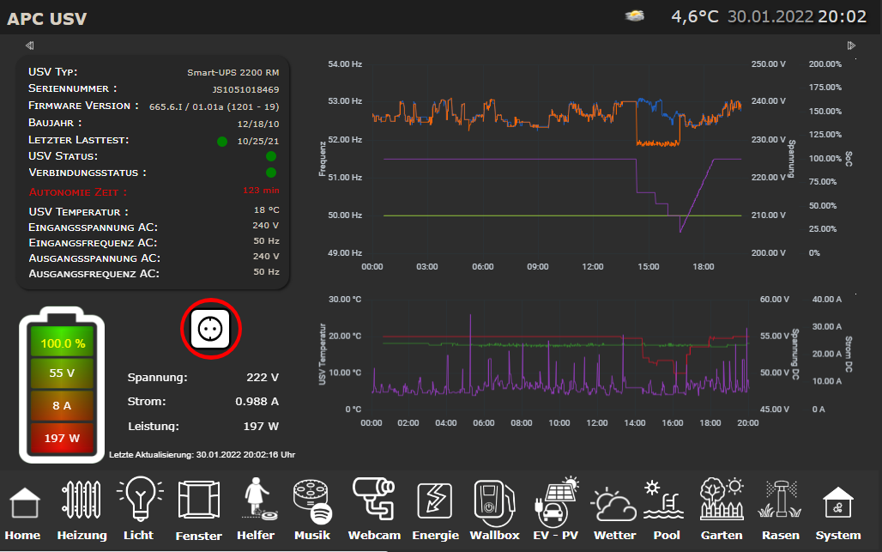This screenshot has height=552, width=882.
Task: Click the Ausgangsfrequenz AC label
Action: pos(94,274)
